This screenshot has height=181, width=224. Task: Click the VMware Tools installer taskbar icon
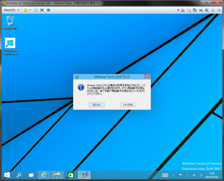click(x=84, y=175)
